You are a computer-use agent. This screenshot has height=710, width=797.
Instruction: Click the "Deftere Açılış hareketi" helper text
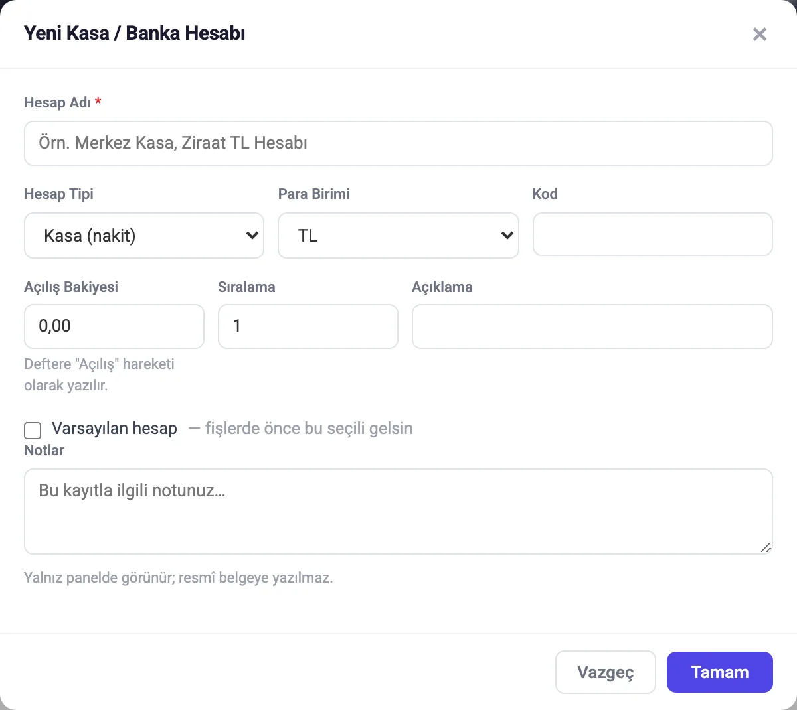pyautogui.click(x=99, y=374)
